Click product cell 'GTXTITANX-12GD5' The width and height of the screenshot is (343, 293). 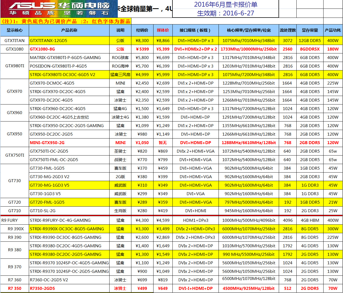(69, 41)
